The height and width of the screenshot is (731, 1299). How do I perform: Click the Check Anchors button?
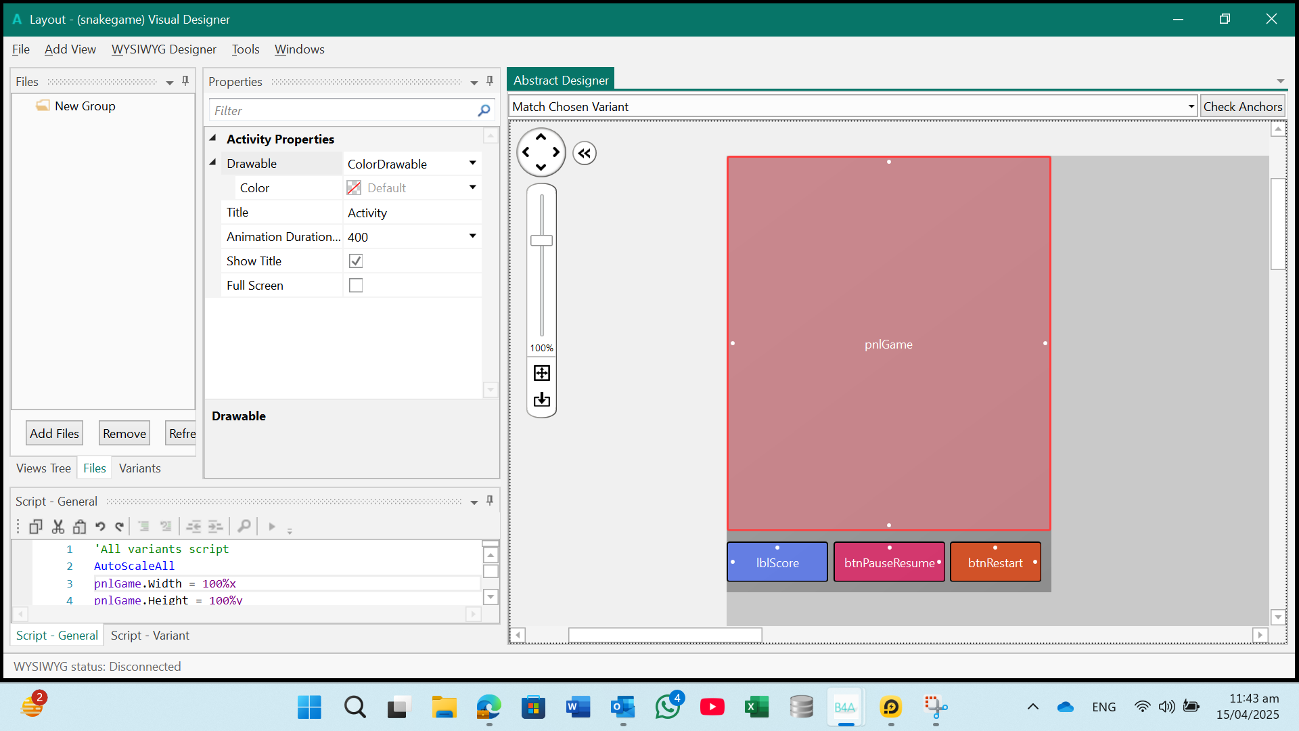point(1242,106)
